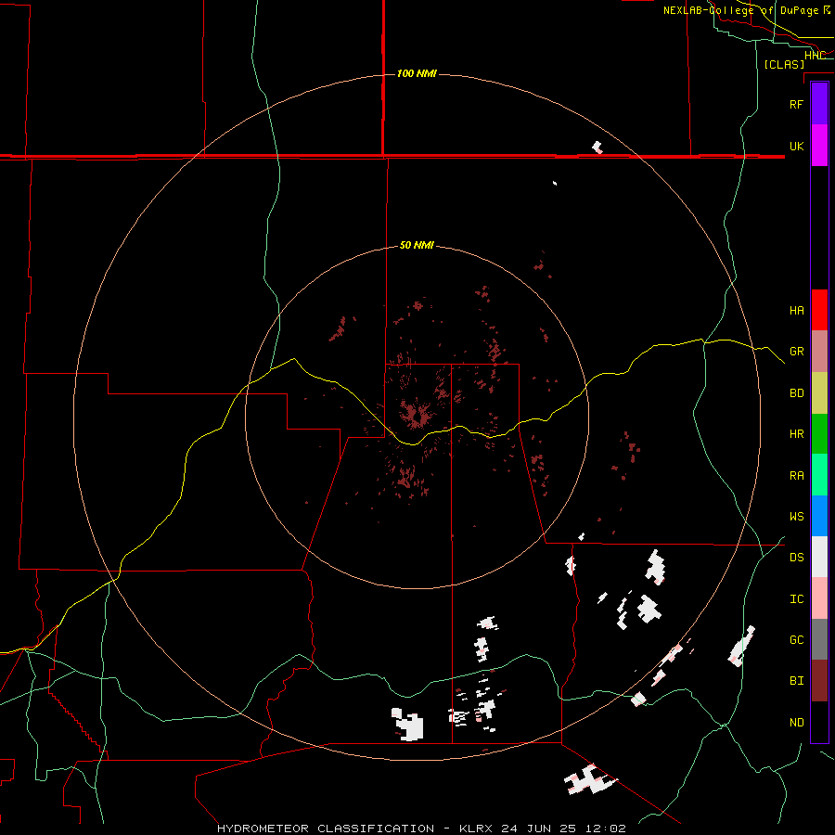The height and width of the screenshot is (835, 835).
Task: Click the ND black legend swatch
Action: [819, 722]
